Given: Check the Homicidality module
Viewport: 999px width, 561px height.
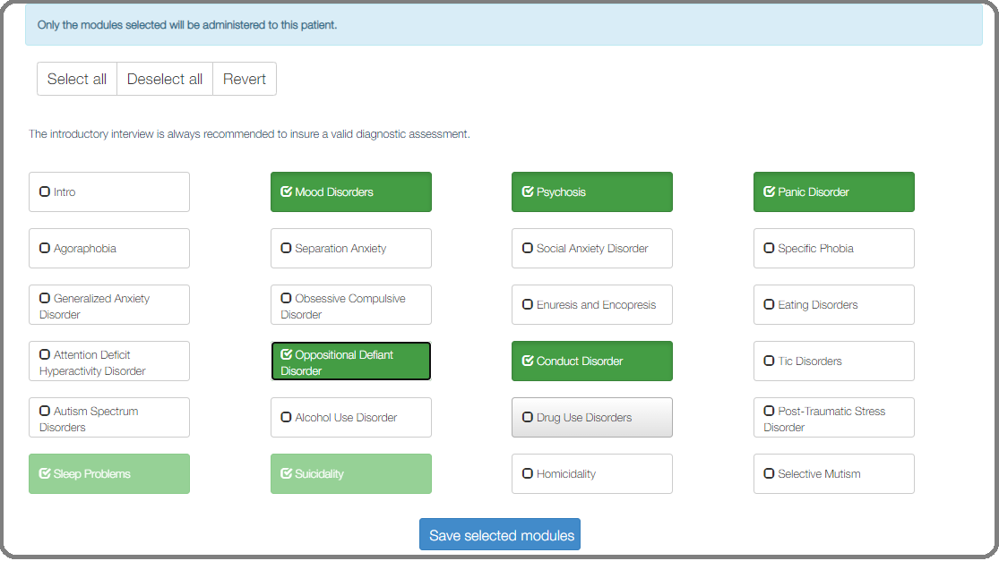Looking at the screenshot, I should point(592,473).
